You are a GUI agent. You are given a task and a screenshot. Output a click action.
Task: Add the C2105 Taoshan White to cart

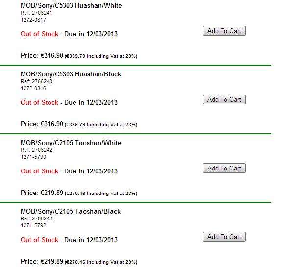click(224, 168)
